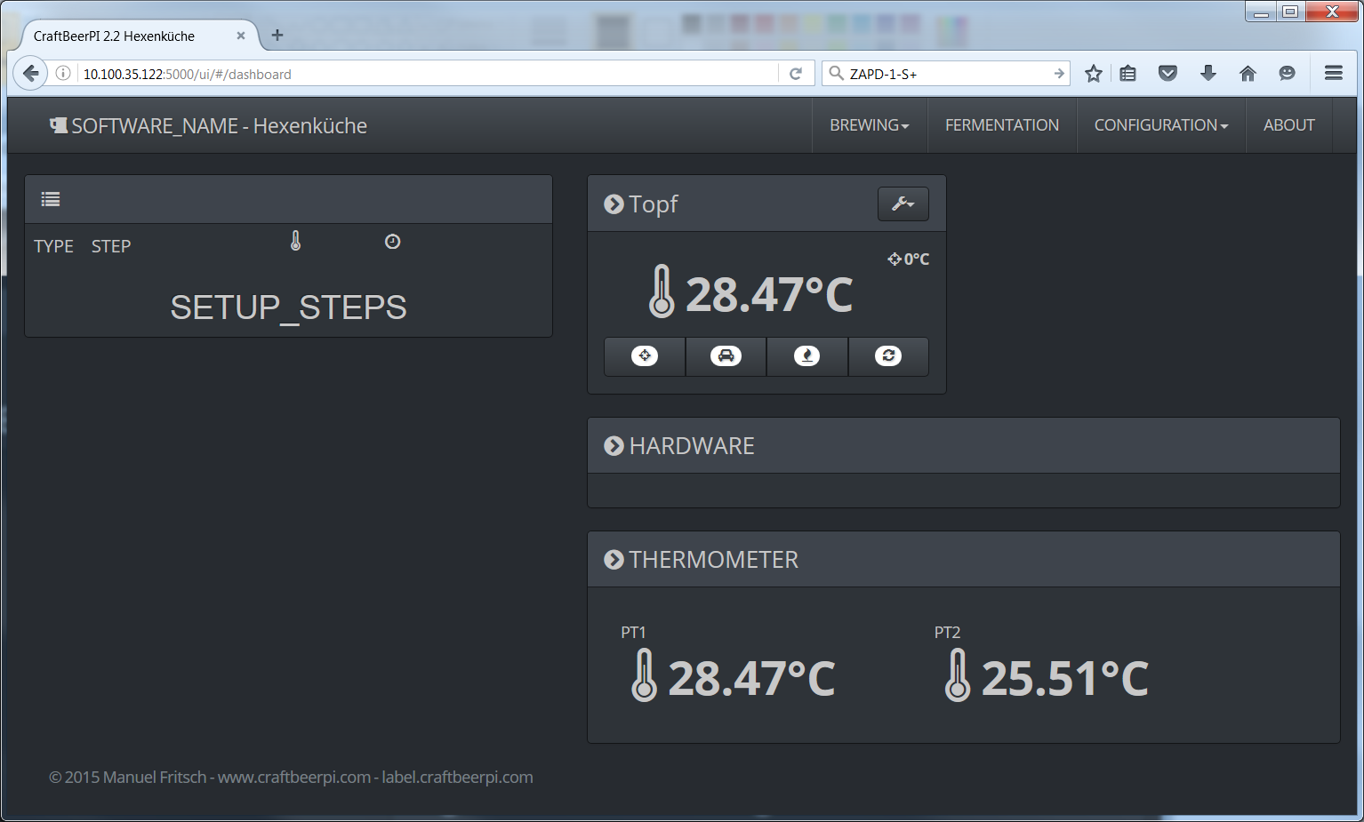Open the ABOUT page
The height and width of the screenshot is (822, 1364).
click(x=1288, y=125)
